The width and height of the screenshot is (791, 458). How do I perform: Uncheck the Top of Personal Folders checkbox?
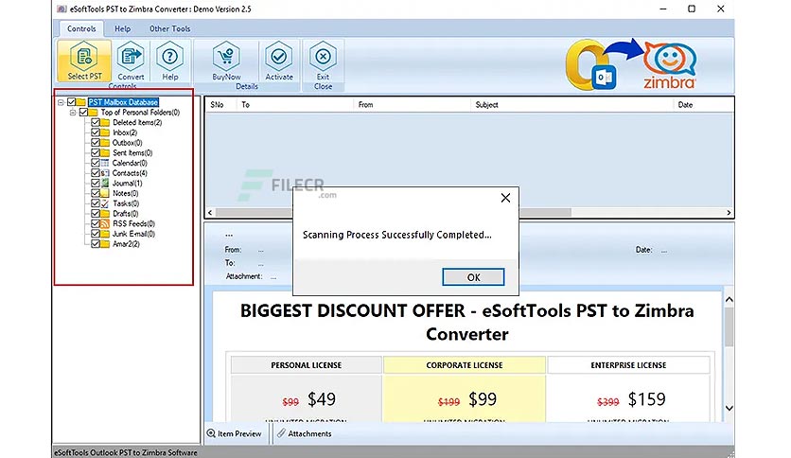pos(84,113)
